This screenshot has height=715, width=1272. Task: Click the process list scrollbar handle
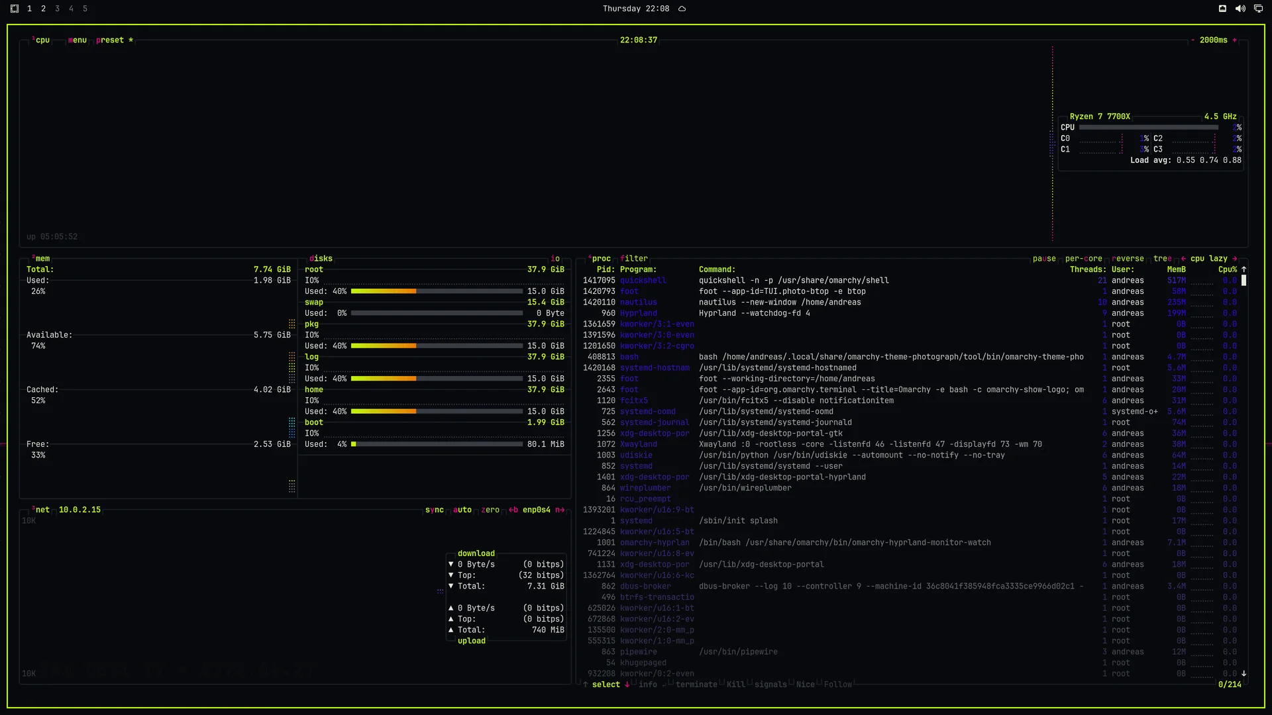point(1244,281)
